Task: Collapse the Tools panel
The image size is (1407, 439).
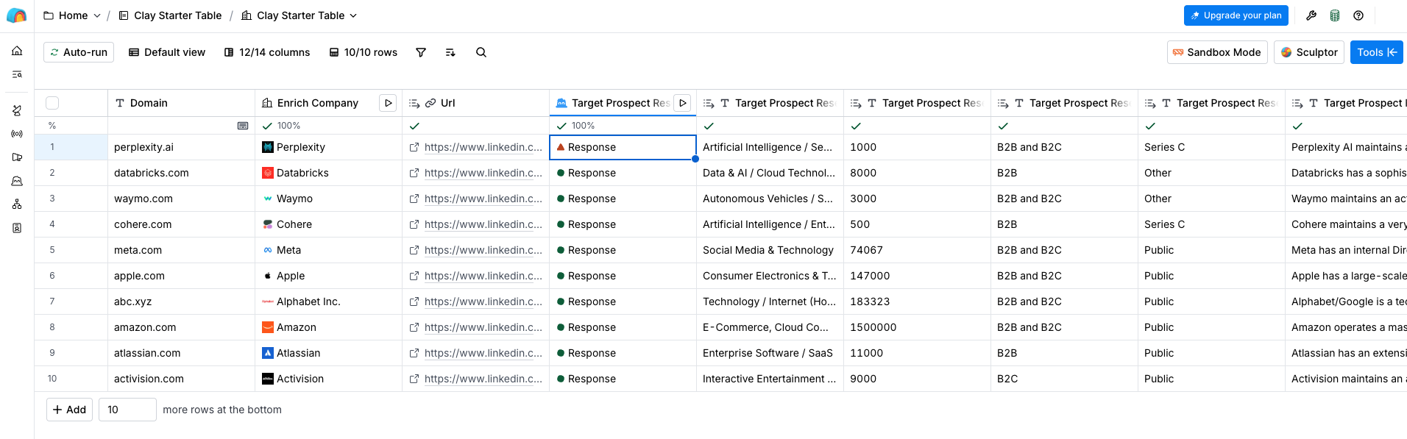Action: [1377, 52]
